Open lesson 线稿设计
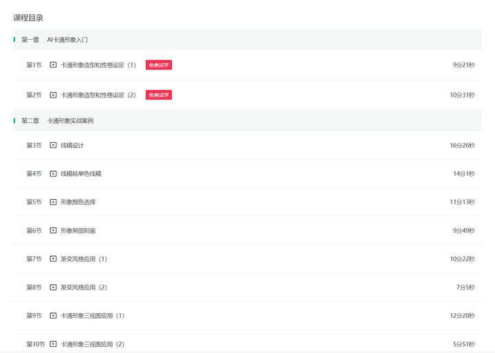 [x=72, y=146]
